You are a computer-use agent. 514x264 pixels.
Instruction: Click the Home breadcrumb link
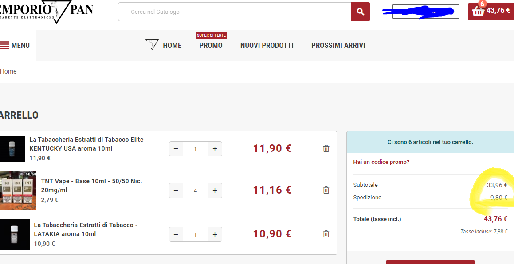pyautogui.click(x=8, y=71)
